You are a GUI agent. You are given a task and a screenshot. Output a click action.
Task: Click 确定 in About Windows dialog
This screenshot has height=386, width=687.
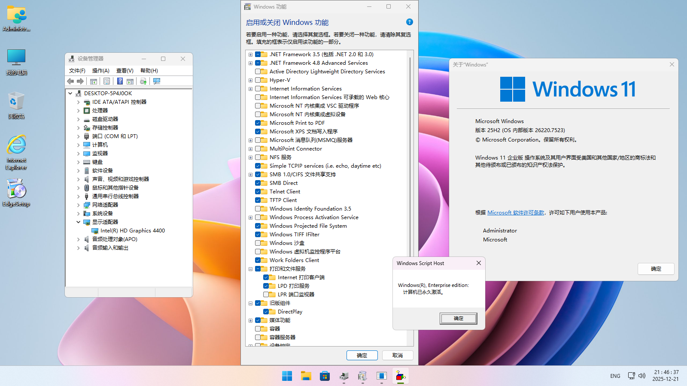656,269
